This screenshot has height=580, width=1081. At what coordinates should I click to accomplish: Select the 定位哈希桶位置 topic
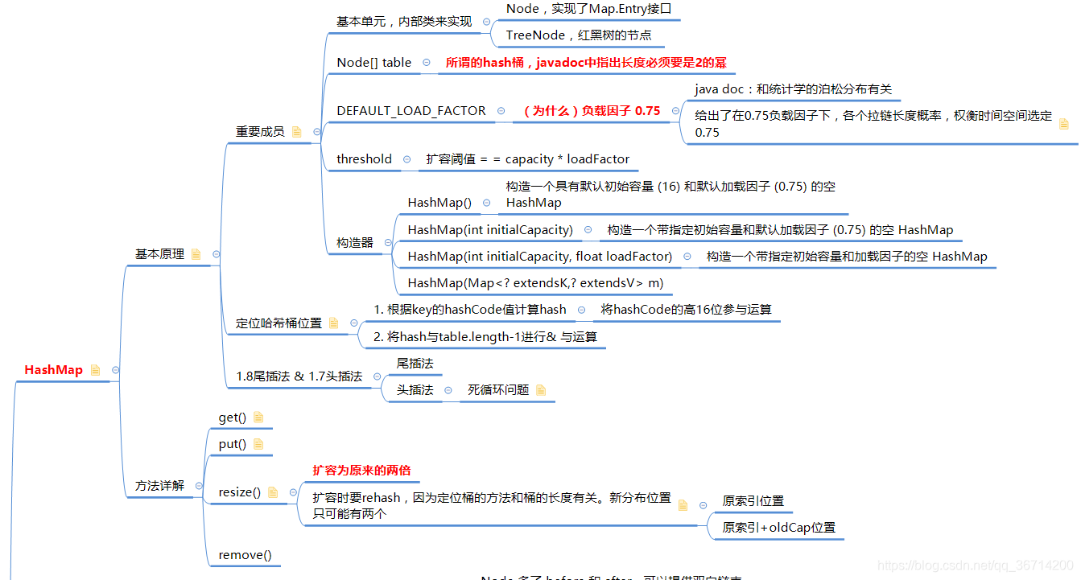point(279,323)
